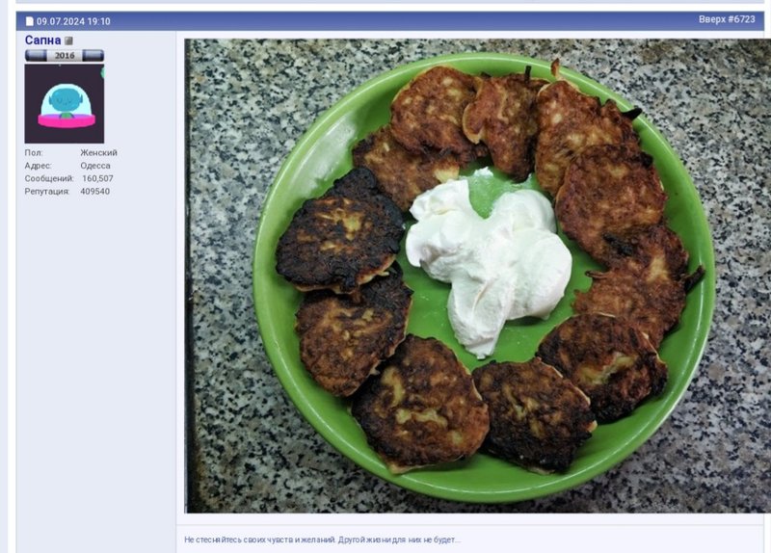Click the Сообщений label
Image resolution: width=771 pixels, height=553 pixels.
(x=49, y=178)
